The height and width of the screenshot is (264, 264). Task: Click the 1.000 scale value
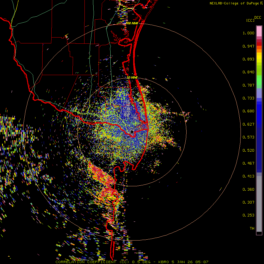pyautogui.click(x=248, y=33)
